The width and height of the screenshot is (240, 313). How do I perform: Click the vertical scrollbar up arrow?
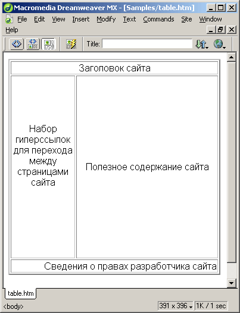point(232,58)
